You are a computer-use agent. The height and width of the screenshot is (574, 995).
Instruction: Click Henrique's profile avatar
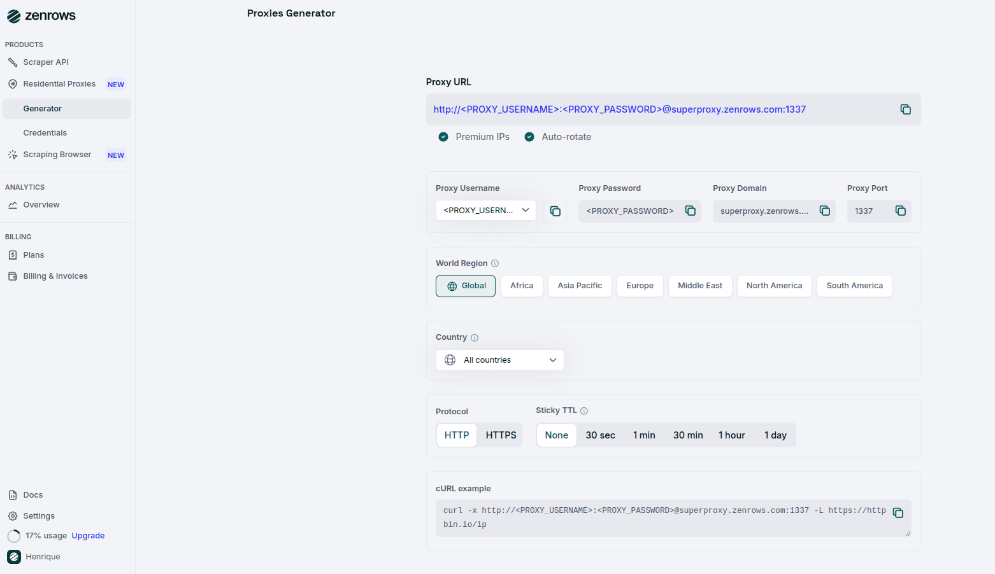tap(14, 557)
